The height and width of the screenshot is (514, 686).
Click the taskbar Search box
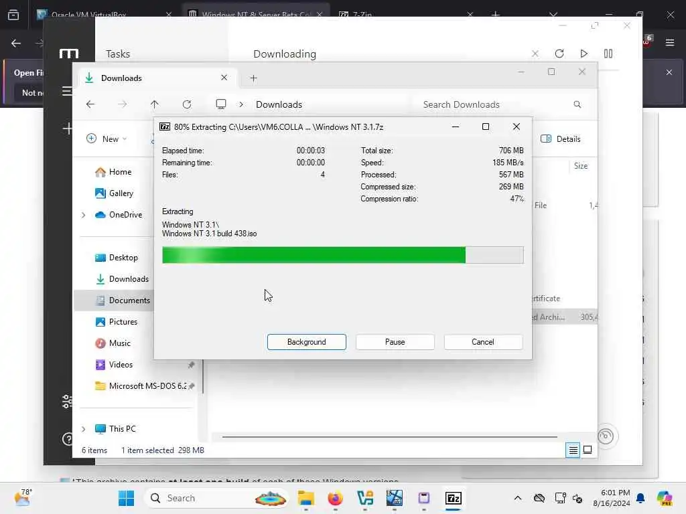216,498
